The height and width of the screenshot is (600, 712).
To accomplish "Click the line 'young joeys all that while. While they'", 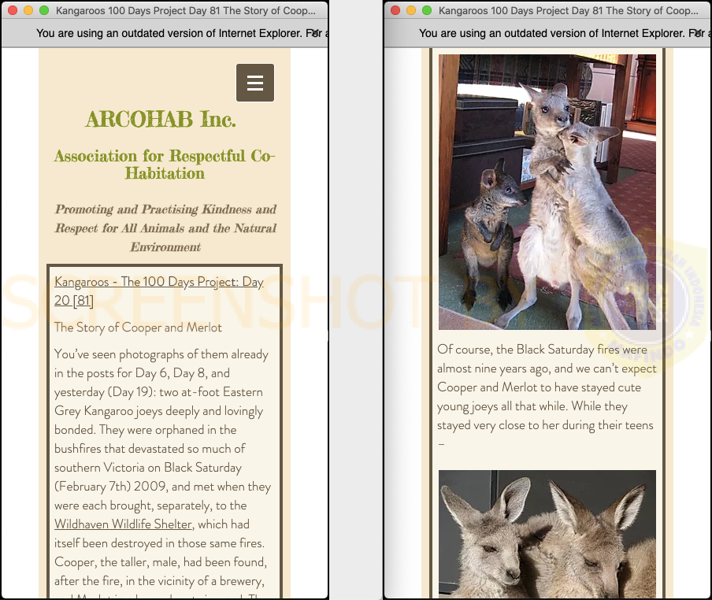I will coord(532,406).
